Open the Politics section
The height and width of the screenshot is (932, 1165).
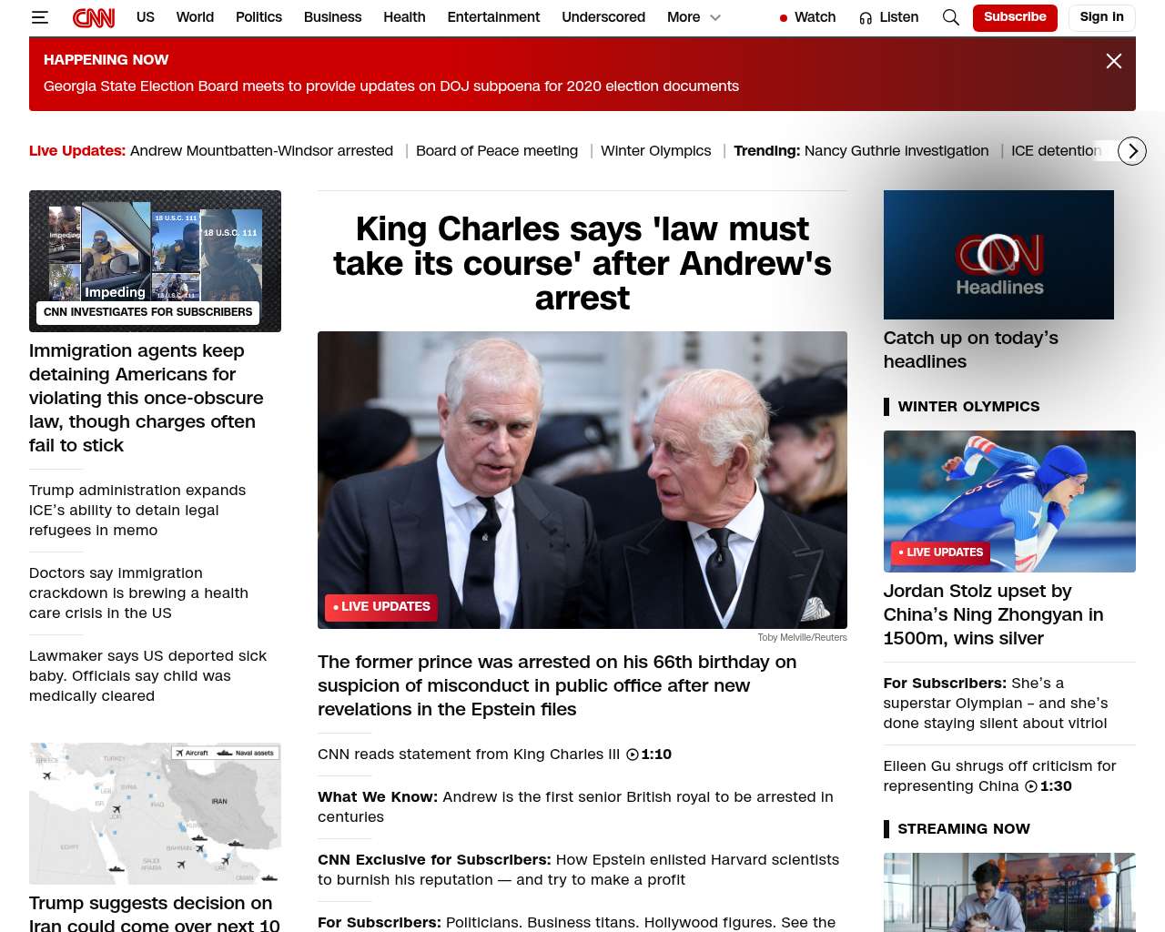[258, 17]
